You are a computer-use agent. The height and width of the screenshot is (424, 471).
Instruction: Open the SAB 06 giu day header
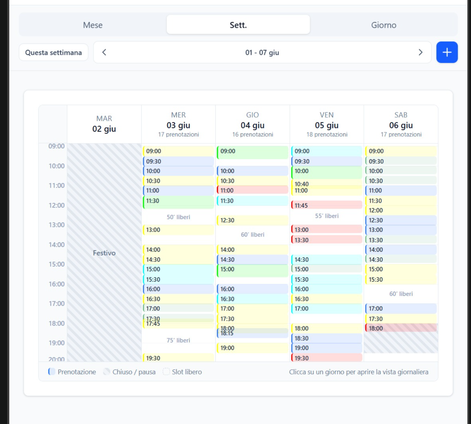point(401,124)
